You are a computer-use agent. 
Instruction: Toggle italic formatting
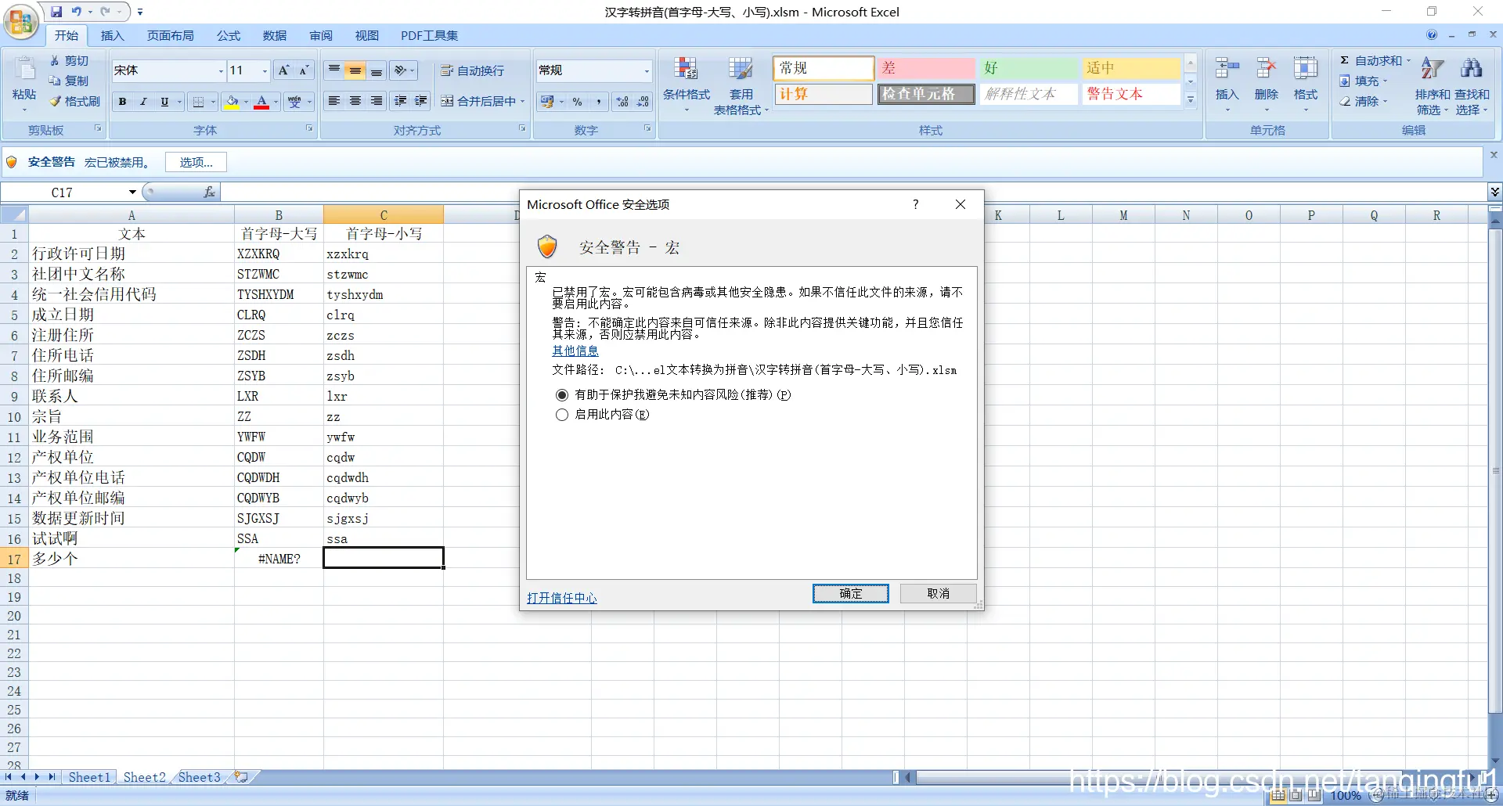pyautogui.click(x=143, y=102)
